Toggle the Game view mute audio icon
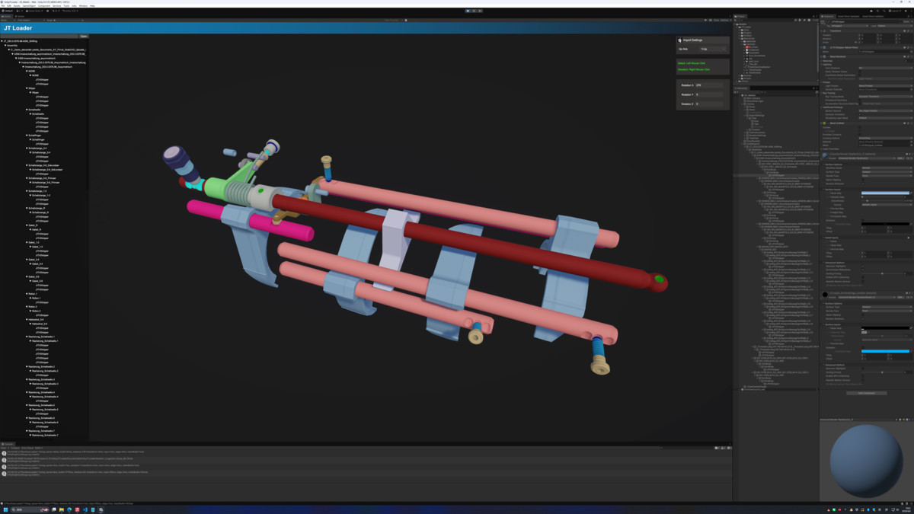Viewport: 914px width, 514px height. (705, 20)
